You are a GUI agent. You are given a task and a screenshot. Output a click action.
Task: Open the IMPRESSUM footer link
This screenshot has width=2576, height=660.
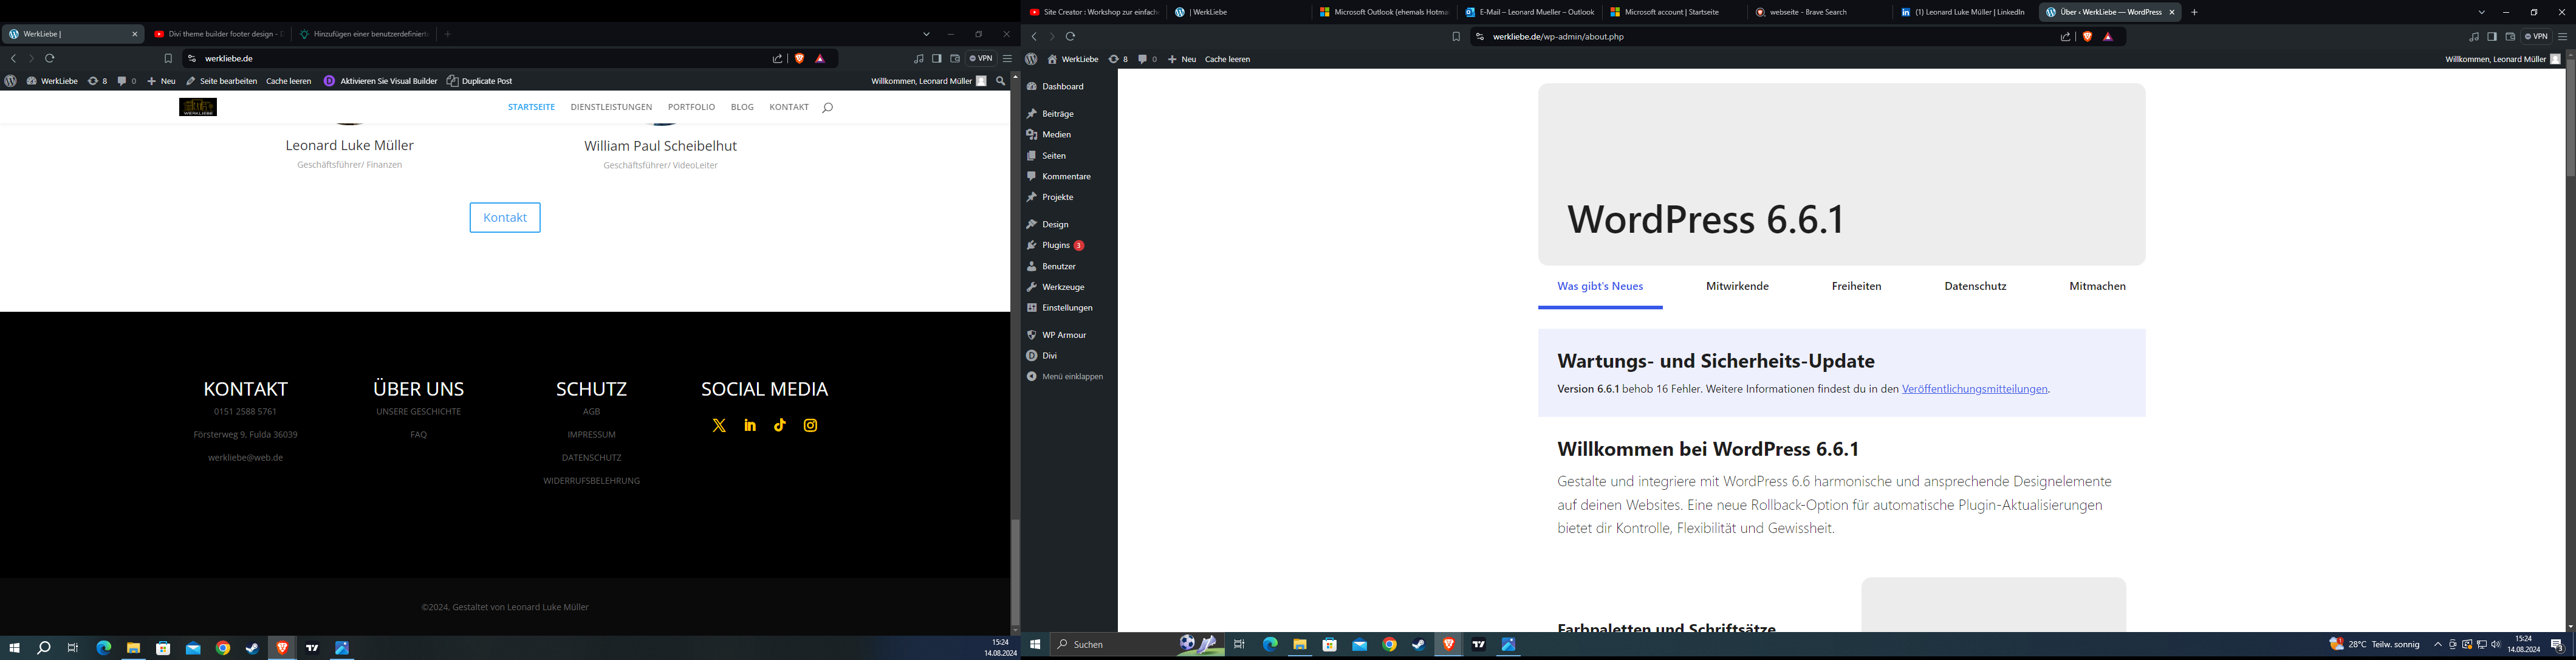click(591, 435)
